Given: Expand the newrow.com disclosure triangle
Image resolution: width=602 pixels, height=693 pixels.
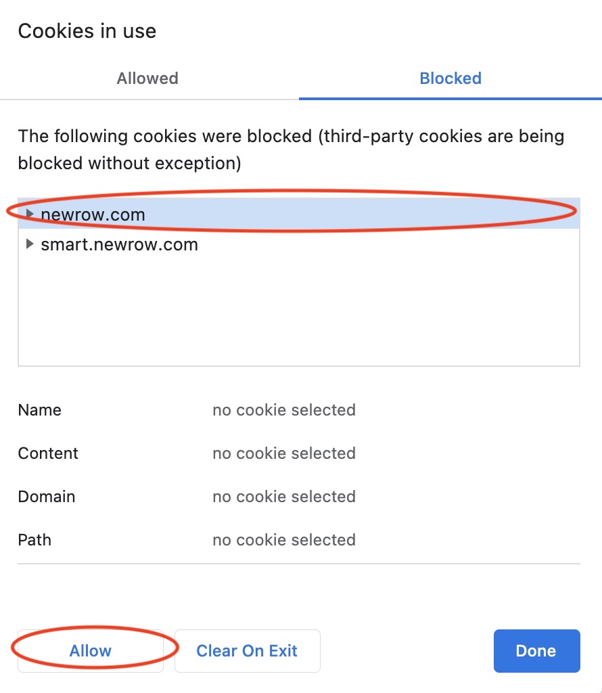Looking at the screenshot, I should coord(29,214).
